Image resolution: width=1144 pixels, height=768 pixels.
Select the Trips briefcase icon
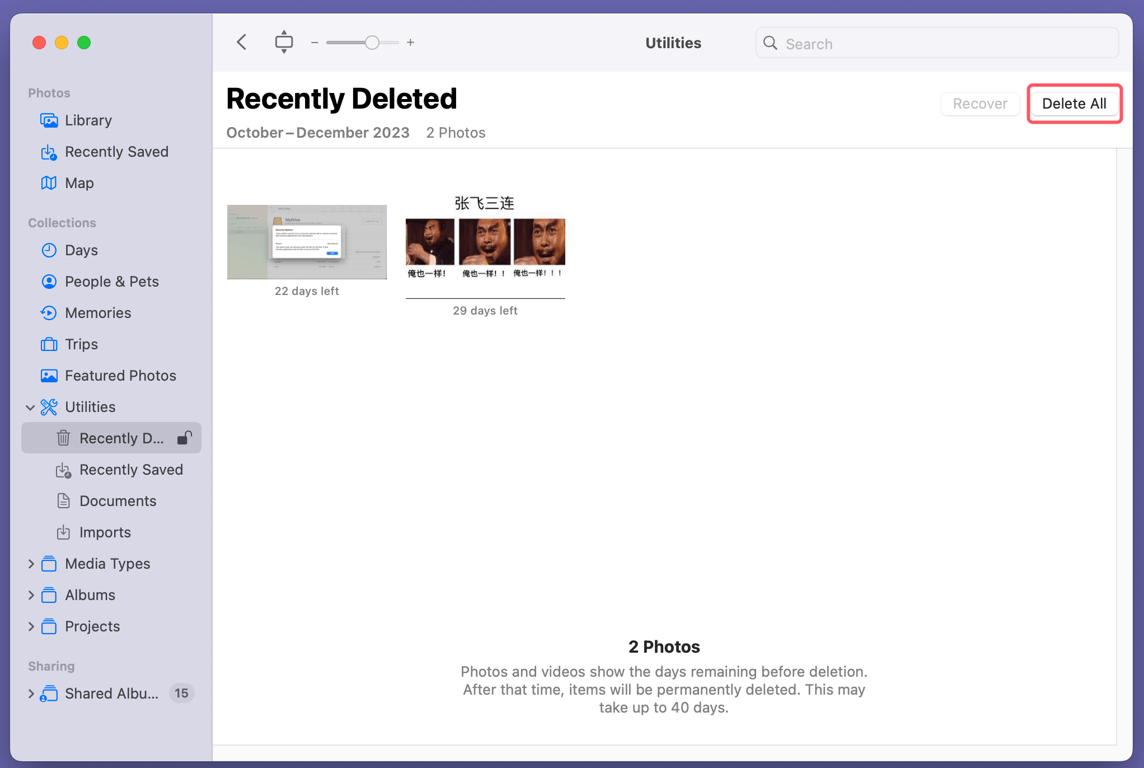[49, 344]
